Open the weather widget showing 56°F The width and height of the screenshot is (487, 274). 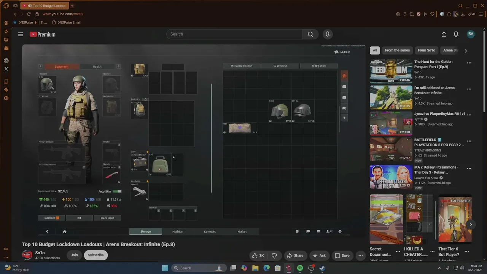tap(17, 268)
